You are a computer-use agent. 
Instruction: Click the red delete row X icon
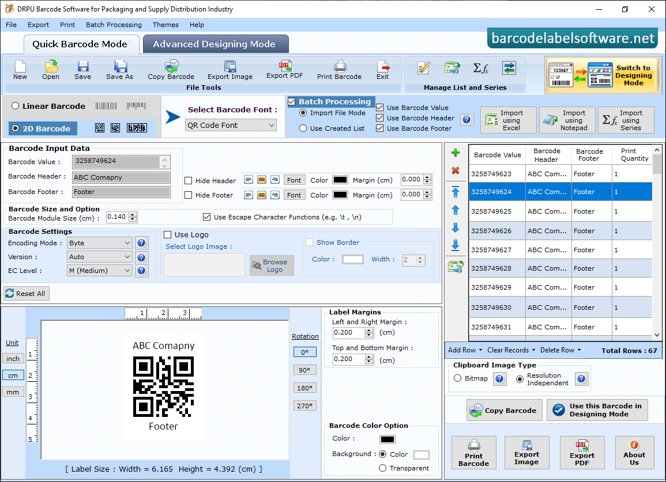point(456,170)
